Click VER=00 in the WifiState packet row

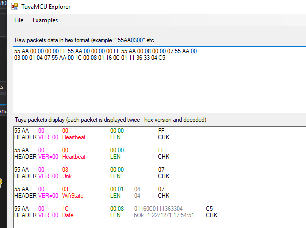pyautogui.click(x=48, y=196)
